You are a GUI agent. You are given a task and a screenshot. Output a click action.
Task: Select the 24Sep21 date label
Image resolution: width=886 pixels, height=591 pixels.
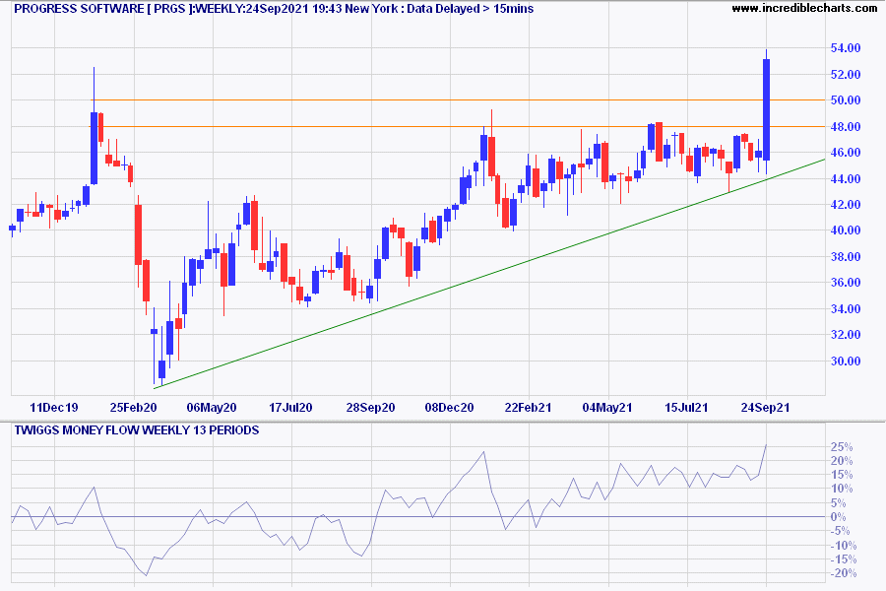[x=766, y=407]
